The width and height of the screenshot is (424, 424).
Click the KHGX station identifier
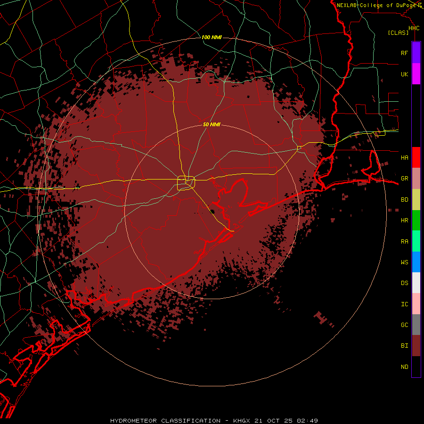tap(242, 421)
